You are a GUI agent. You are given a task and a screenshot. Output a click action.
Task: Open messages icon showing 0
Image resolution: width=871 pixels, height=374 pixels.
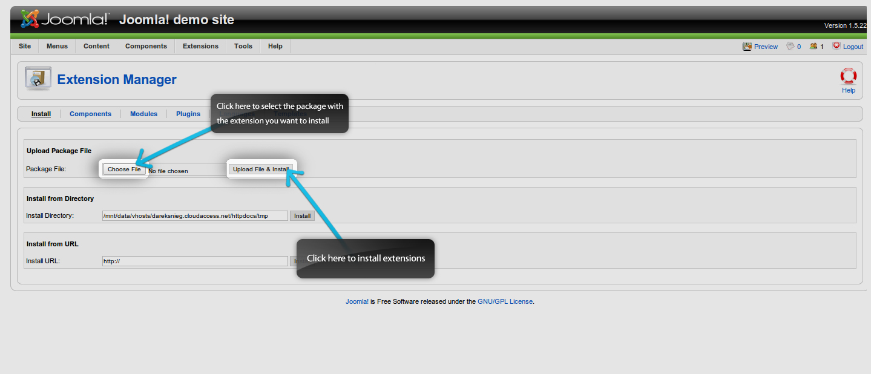point(790,47)
